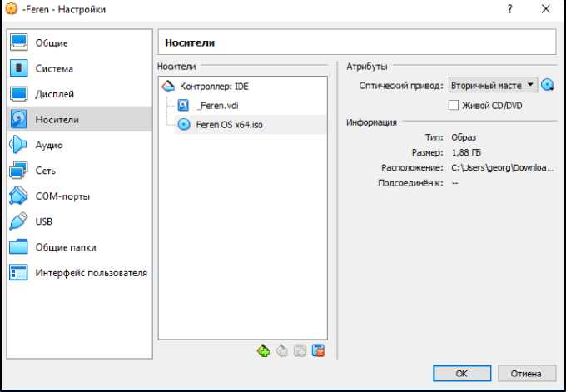
Task: Remove the selected attachment icon
Action: coord(318,350)
